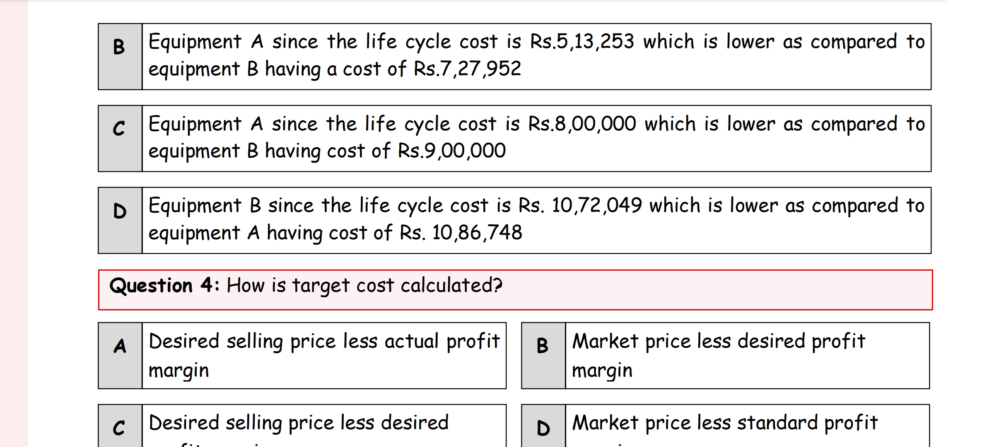The image size is (994, 447).
Task: Click answer text about Equipment B costing Rs.9,00,000
Action: 536,138
